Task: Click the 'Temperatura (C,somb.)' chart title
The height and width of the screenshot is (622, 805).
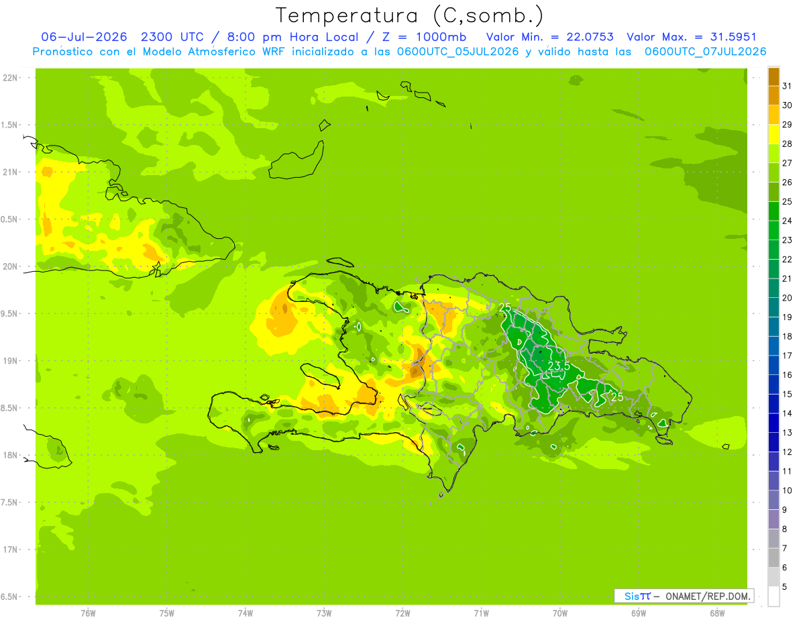Action: 409,15
